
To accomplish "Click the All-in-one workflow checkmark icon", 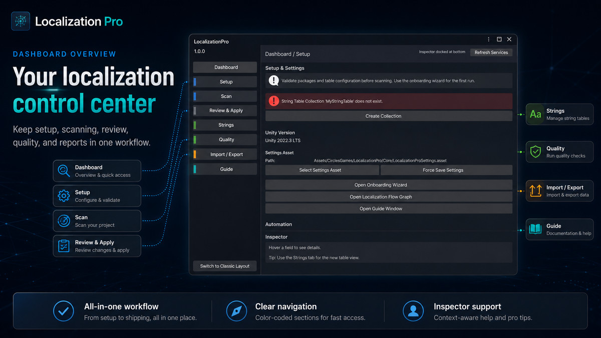I will 64,311.
